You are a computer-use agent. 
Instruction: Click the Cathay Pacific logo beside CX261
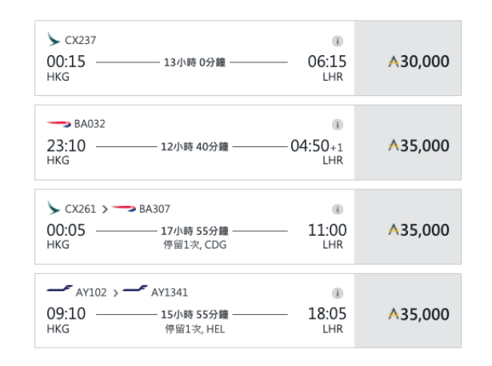coord(54,207)
